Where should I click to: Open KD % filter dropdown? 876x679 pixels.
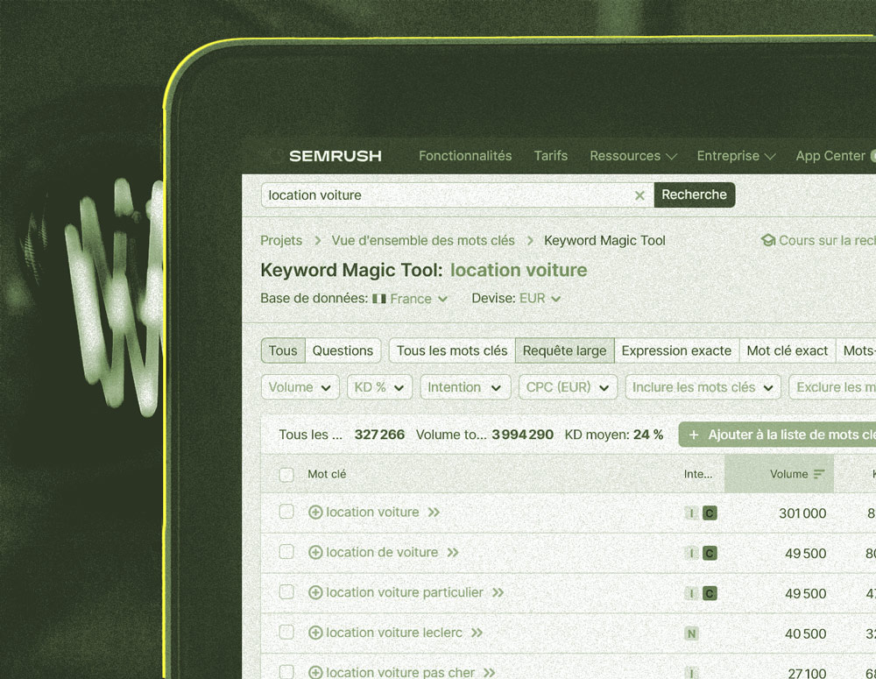coord(379,387)
